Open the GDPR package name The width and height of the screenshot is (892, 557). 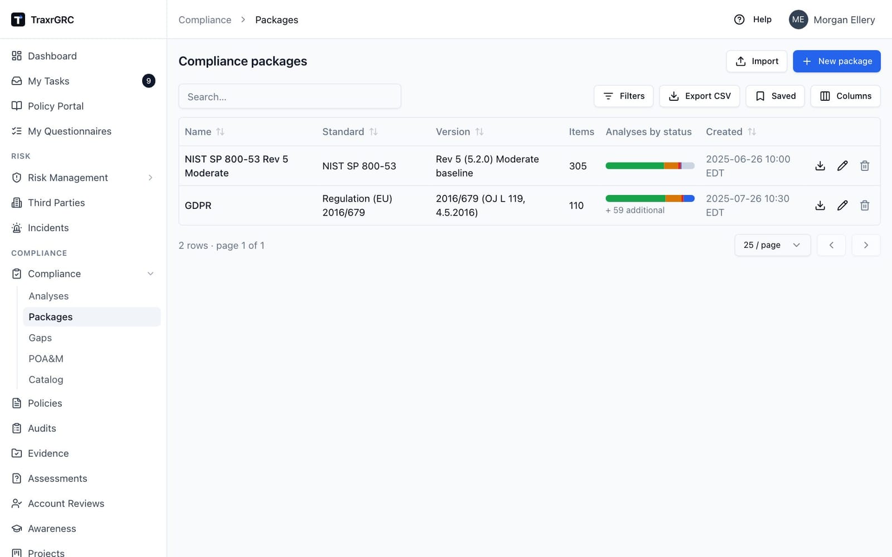[198, 206]
